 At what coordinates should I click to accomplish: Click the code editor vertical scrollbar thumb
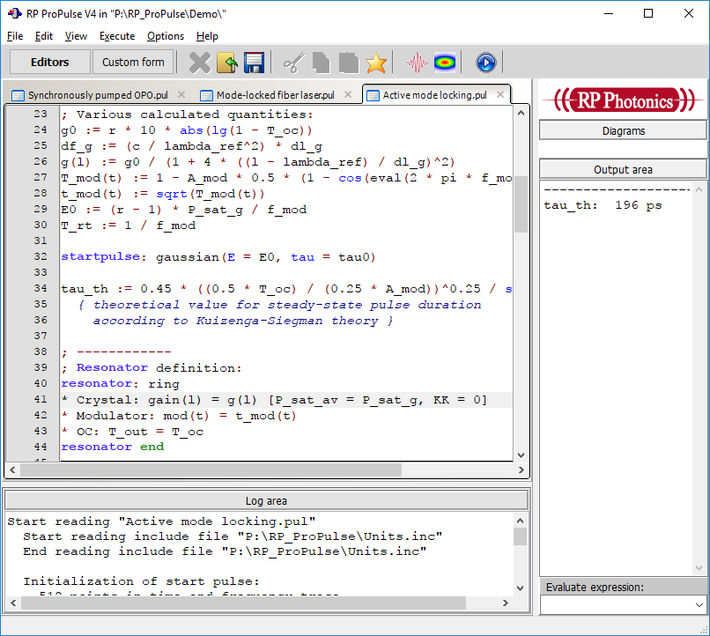(521, 204)
